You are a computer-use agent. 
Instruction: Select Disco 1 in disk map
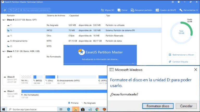point(11,94)
